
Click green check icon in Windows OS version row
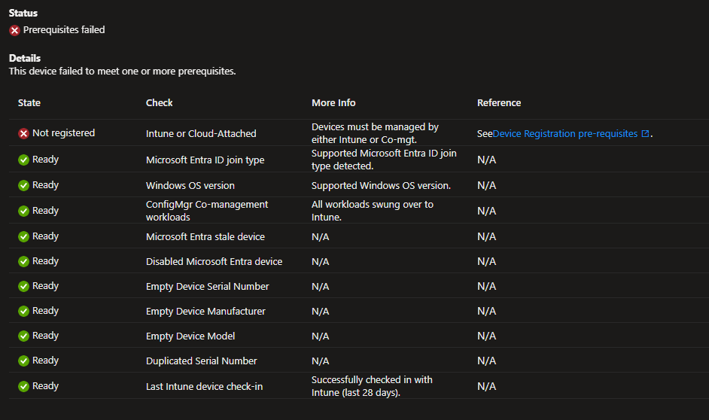click(x=23, y=185)
